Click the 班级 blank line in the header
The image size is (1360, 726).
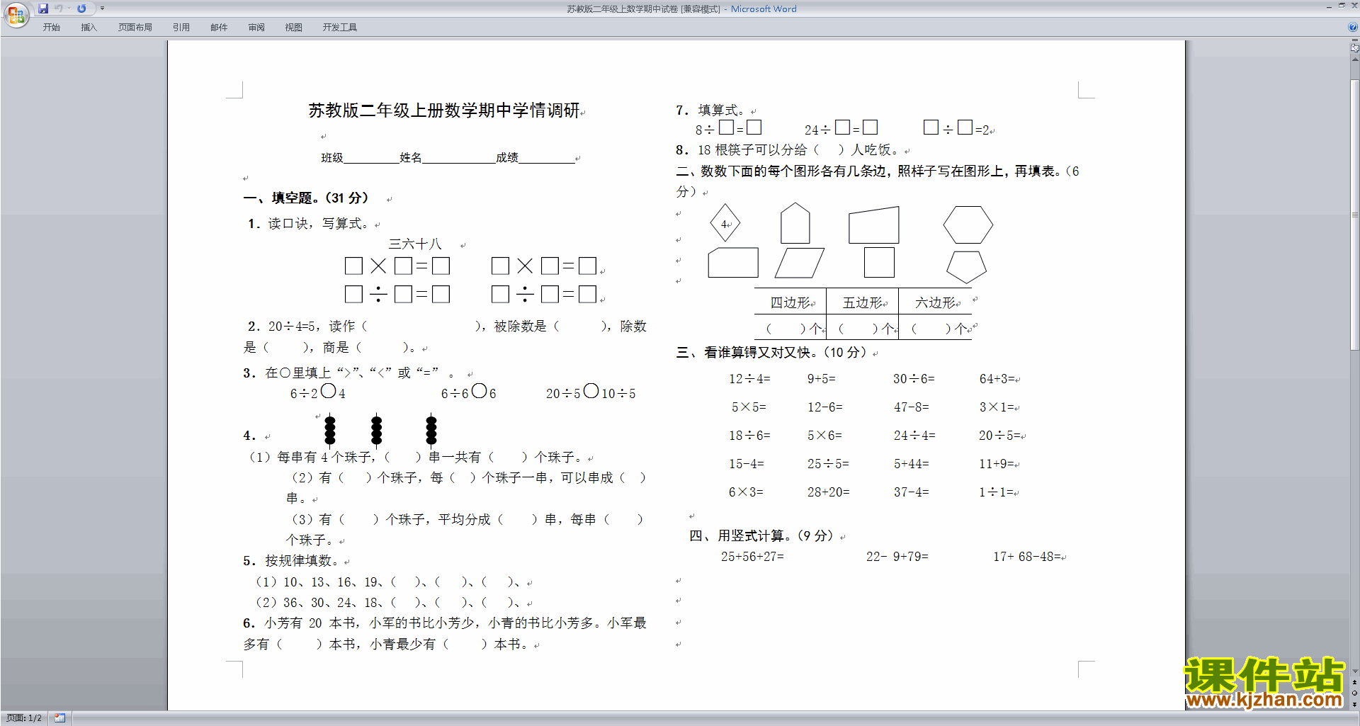[371, 158]
